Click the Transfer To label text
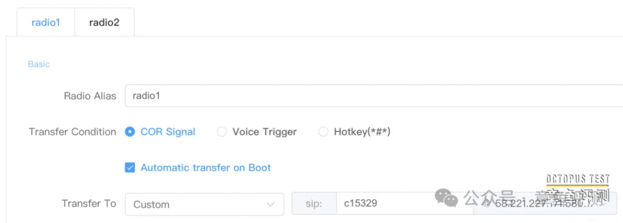This screenshot has width=623, height=223. pyautogui.click(x=89, y=204)
